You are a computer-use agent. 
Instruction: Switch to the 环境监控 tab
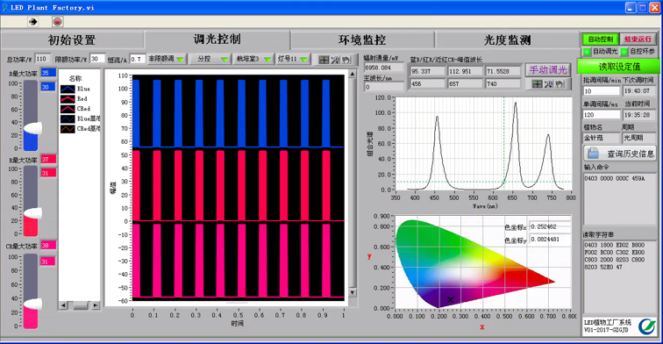tap(362, 40)
